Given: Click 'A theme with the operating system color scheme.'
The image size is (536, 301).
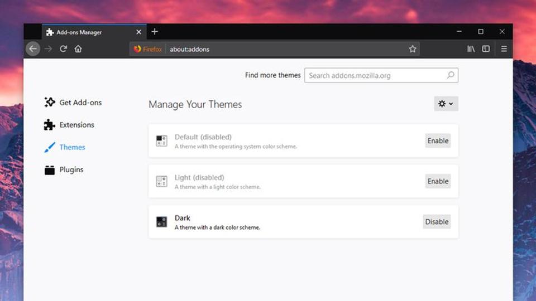Looking at the screenshot, I should [236, 147].
